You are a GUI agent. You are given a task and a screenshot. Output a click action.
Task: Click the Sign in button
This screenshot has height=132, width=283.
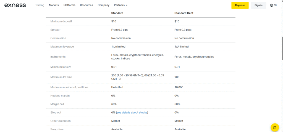click(258, 5)
